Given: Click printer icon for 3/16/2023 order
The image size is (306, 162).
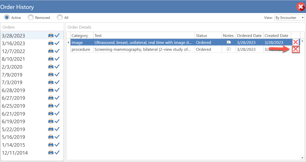Looking at the screenshot, I should tap(51, 43).
